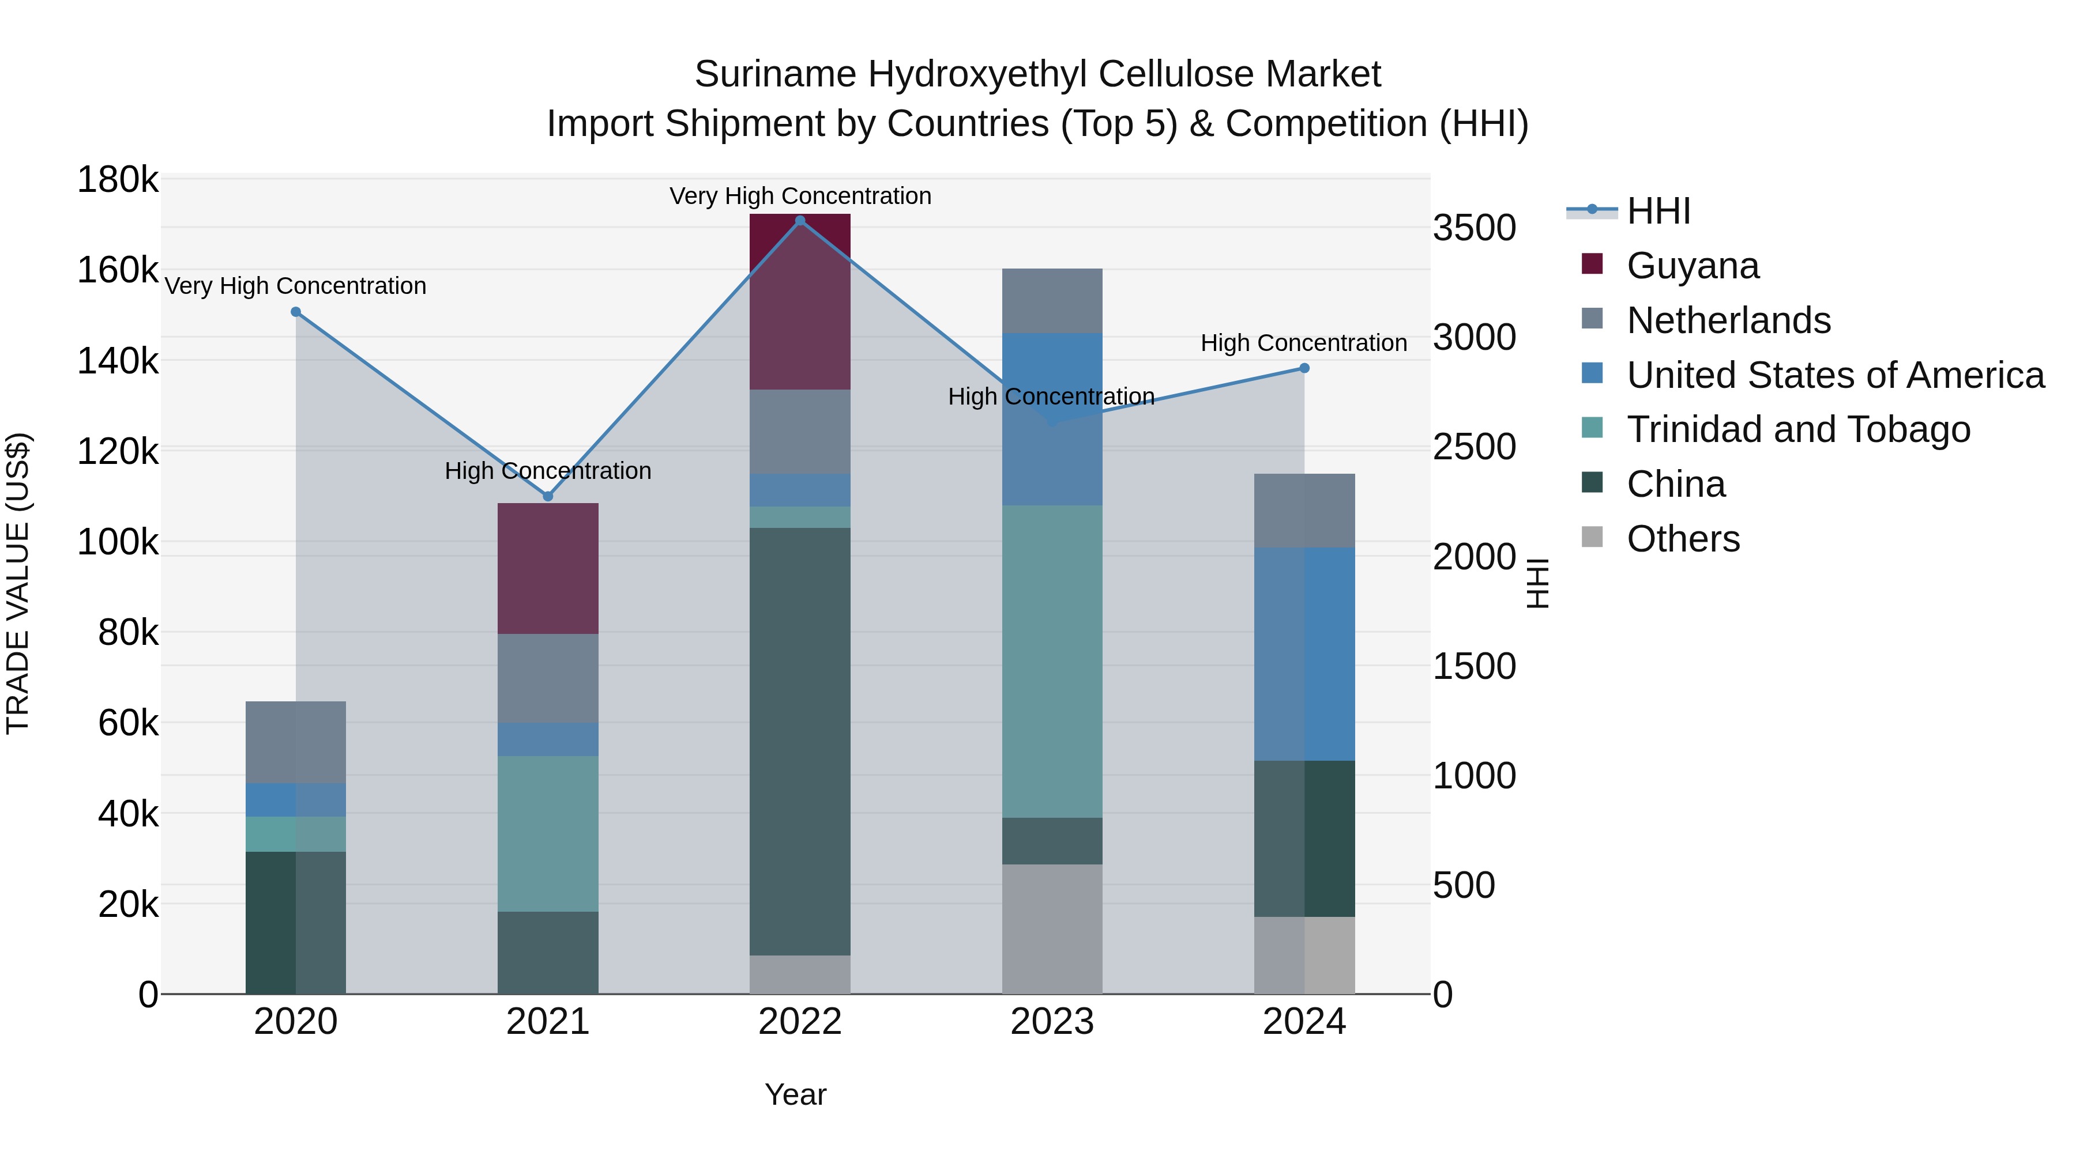
Task: Click the Trinidad and Tobago teal swatch
Action: [x=1592, y=427]
